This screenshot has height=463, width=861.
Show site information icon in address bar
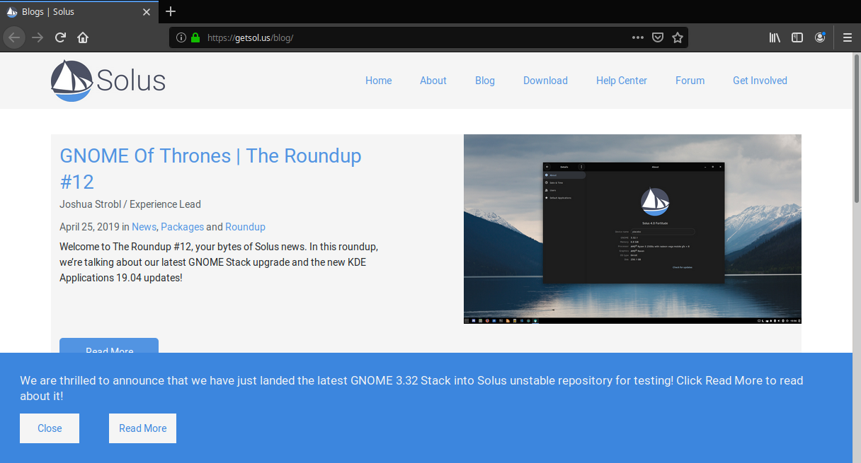(181, 37)
